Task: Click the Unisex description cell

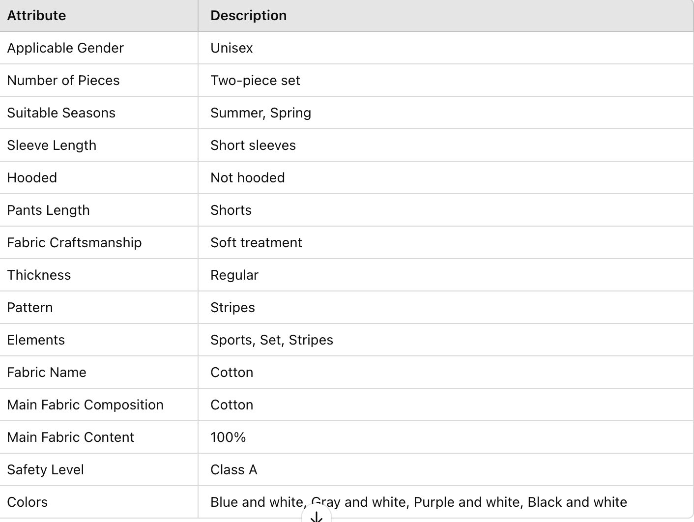Action: (231, 48)
